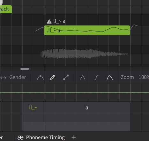Select the green "ll_~" phoneme block
149x141 pixels.
pyautogui.click(x=33, y=108)
